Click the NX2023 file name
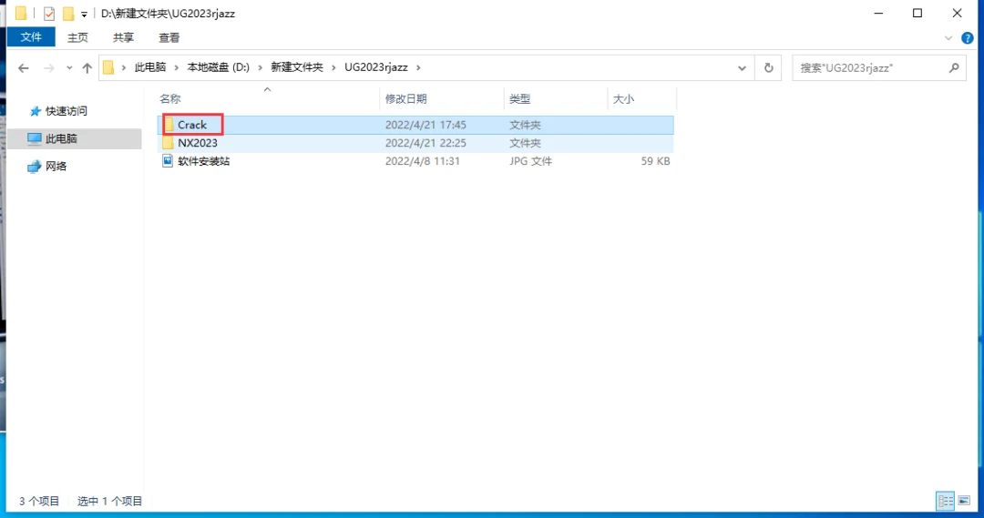 coord(197,143)
